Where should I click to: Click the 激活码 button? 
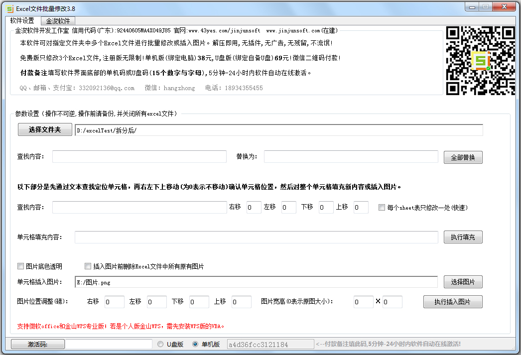pos(37,344)
